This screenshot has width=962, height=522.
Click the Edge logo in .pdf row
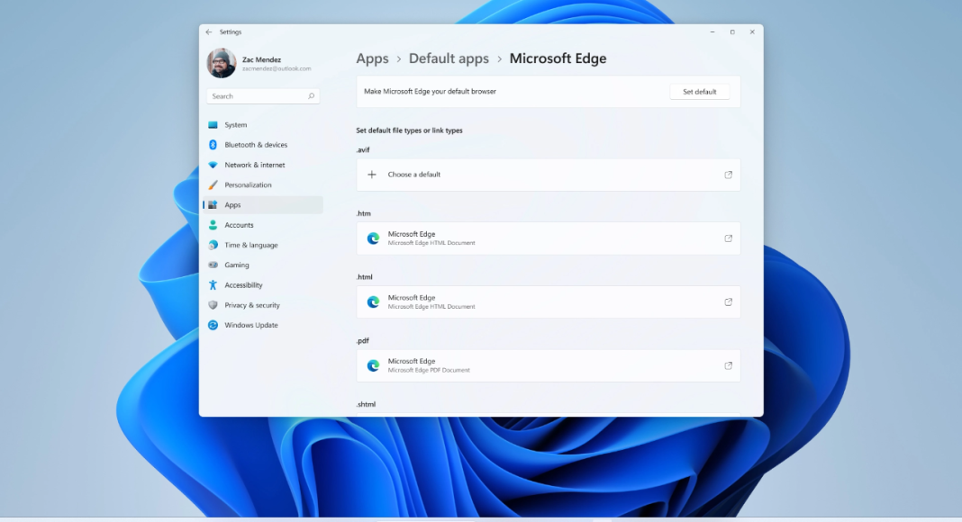(373, 365)
